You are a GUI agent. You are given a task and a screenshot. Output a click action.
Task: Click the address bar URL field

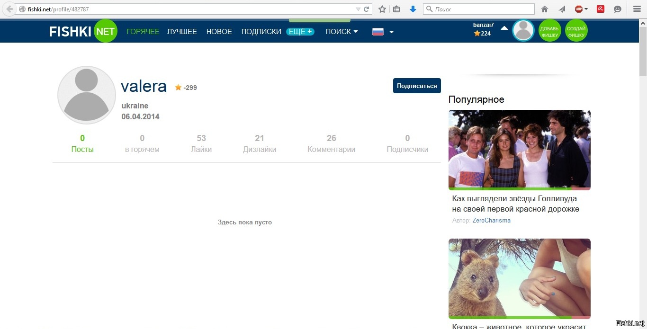(x=189, y=9)
